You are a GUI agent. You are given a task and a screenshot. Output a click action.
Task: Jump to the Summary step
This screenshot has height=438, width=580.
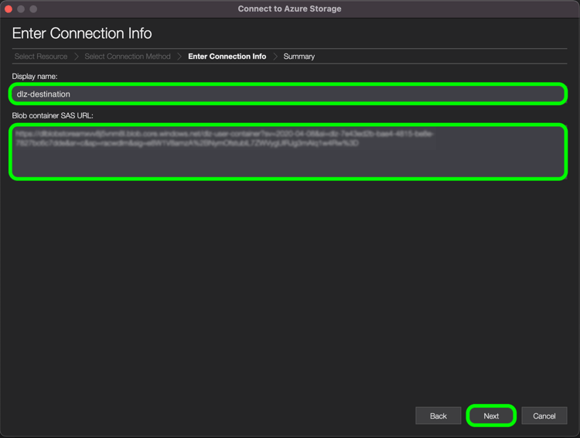pos(299,56)
